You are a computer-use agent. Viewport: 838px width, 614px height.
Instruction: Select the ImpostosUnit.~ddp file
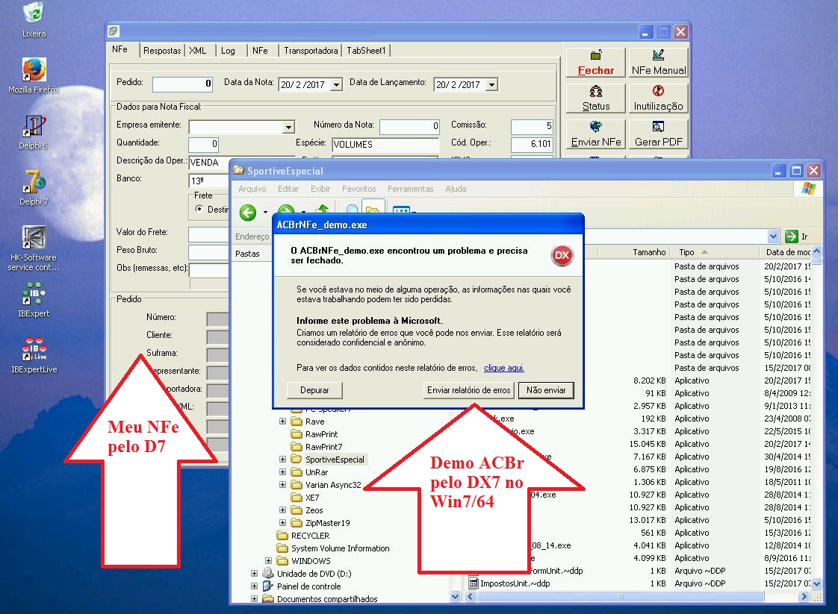(509, 583)
